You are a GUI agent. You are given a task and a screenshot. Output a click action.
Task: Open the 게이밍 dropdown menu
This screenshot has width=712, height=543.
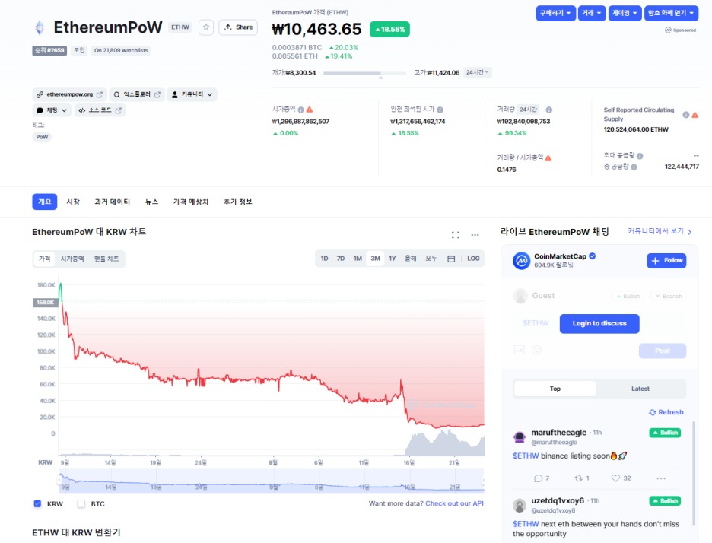[625, 13]
